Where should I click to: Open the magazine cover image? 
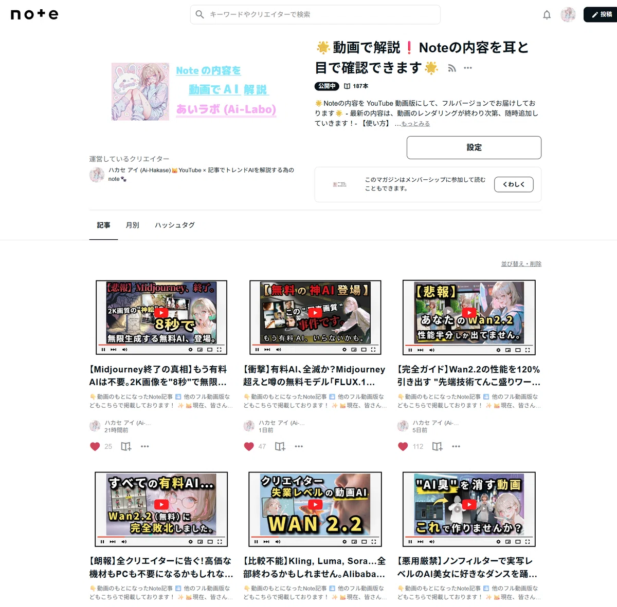point(194,91)
